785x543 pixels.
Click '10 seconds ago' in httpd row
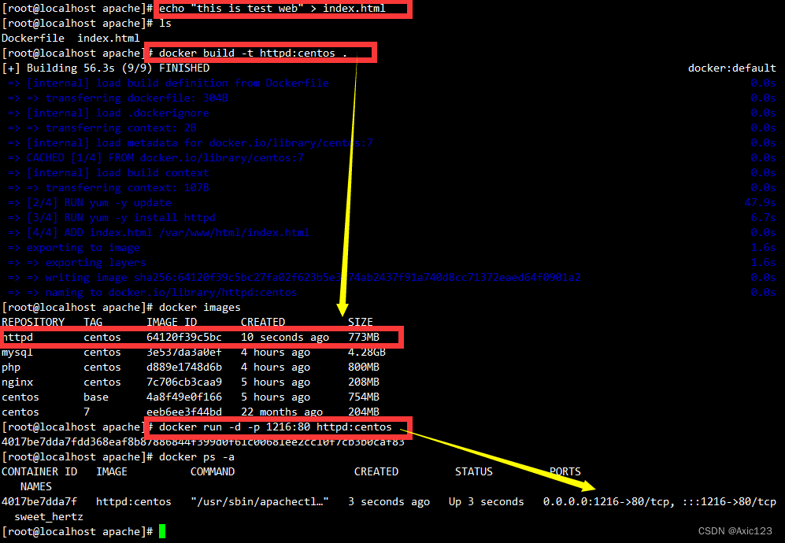point(285,338)
